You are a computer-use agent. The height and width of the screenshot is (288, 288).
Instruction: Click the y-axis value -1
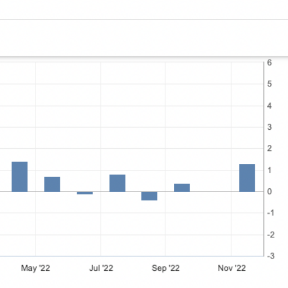tap(271, 213)
